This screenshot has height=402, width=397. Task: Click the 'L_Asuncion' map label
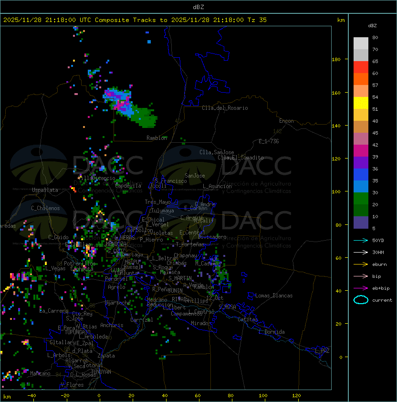pos(217,186)
